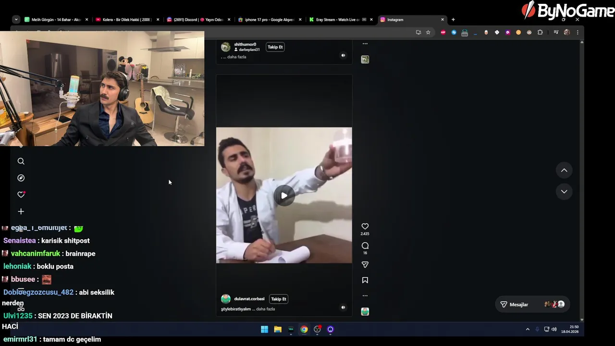Open the Mesajlar messages button

[531, 304]
